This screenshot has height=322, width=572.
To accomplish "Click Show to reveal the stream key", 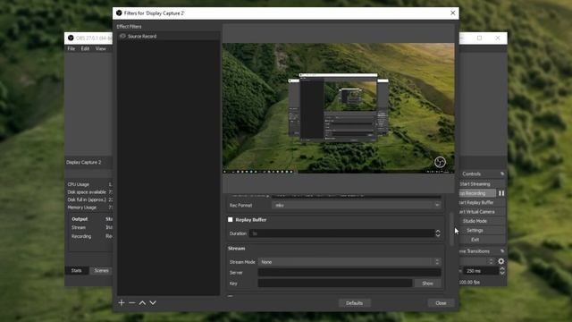I will (x=427, y=284).
